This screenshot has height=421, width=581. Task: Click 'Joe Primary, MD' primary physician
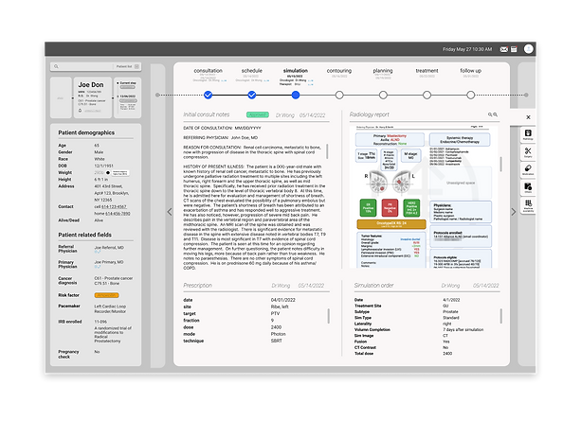109,262
